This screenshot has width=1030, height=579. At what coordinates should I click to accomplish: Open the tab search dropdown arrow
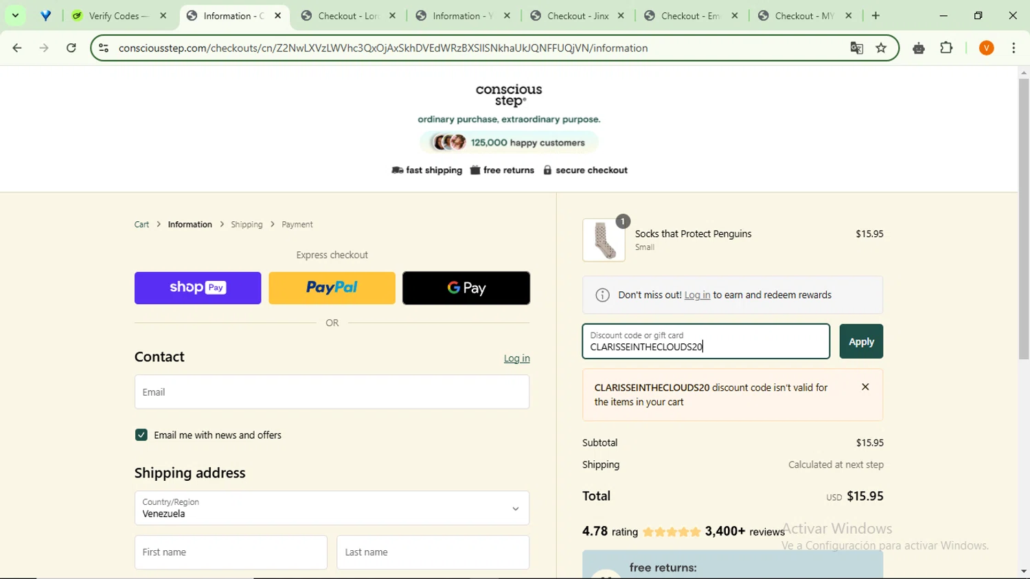(15, 15)
